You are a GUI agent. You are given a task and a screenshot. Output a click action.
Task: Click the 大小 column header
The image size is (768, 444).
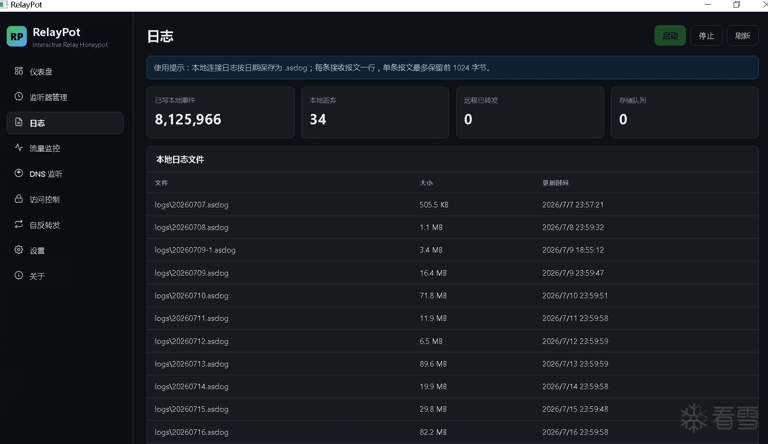(426, 183)
